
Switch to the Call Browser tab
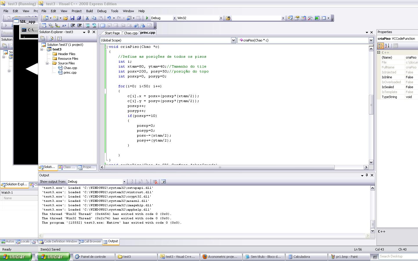pos(90,241)
